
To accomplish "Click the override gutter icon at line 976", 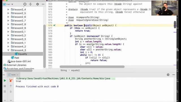I will [x=54, y=25].
